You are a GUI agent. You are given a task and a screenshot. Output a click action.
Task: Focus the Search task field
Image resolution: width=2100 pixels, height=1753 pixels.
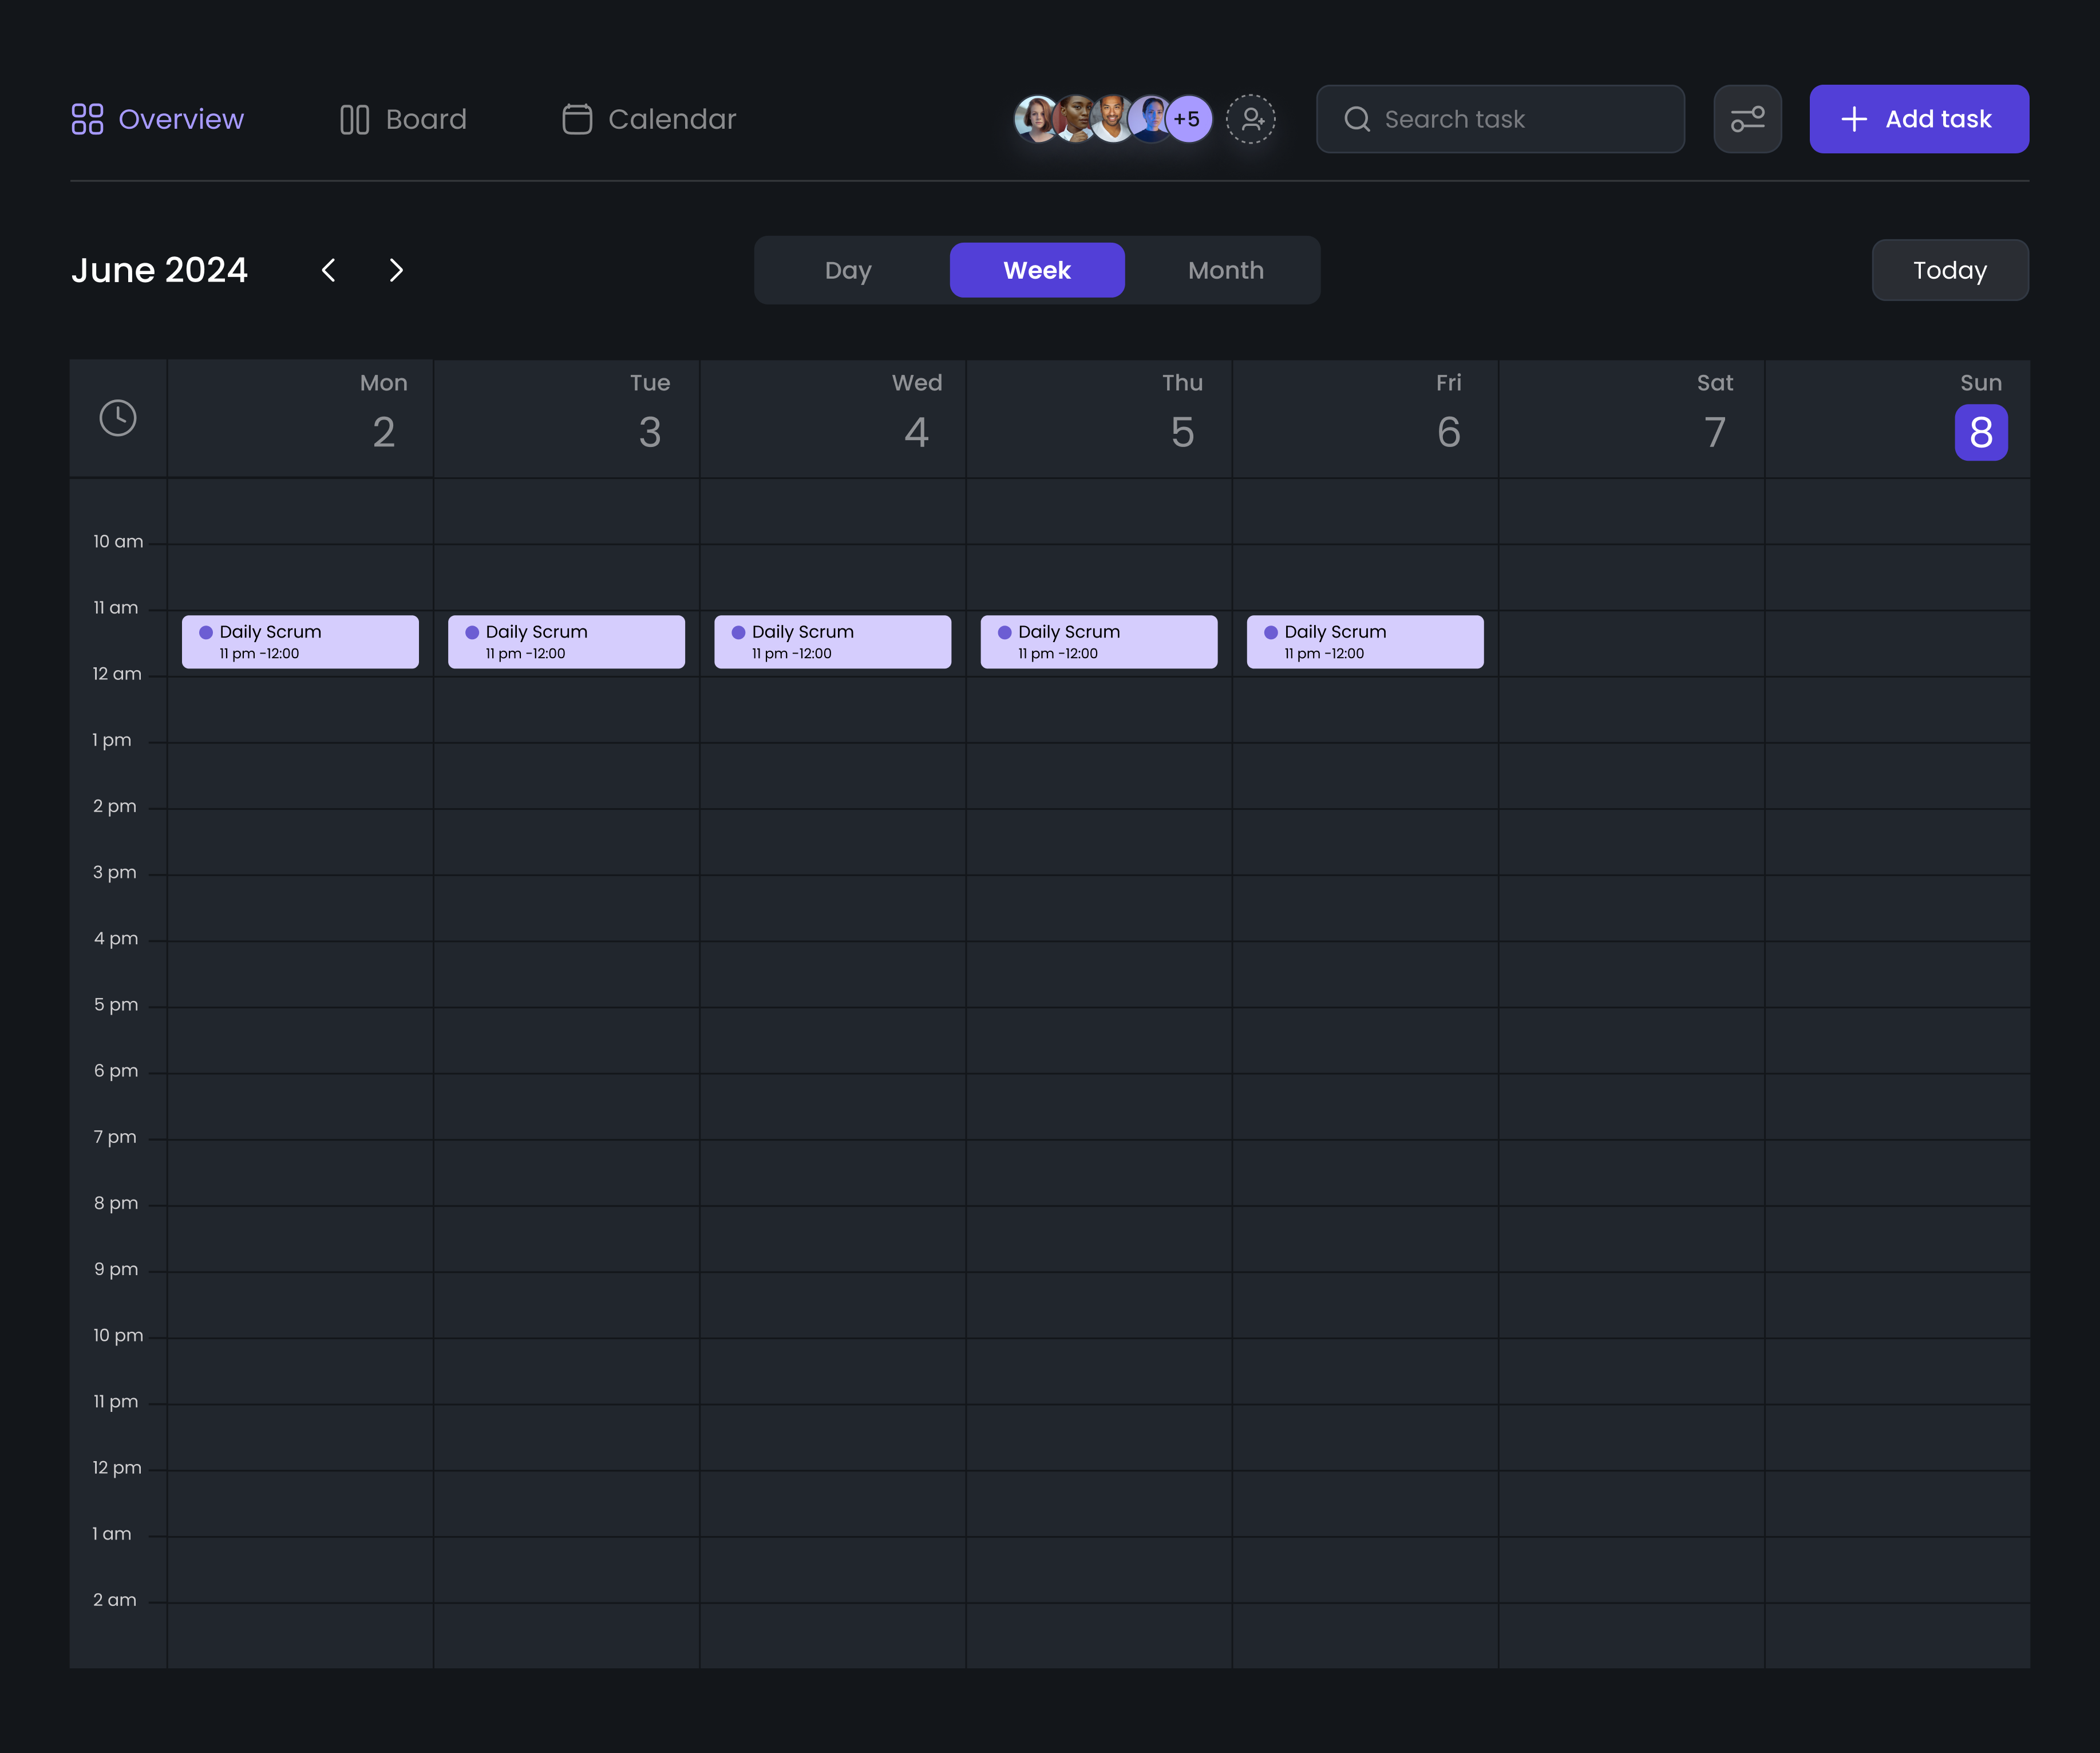(x=1500, y=119)
